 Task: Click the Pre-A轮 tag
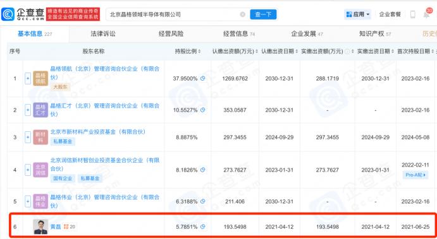(415, 175)
